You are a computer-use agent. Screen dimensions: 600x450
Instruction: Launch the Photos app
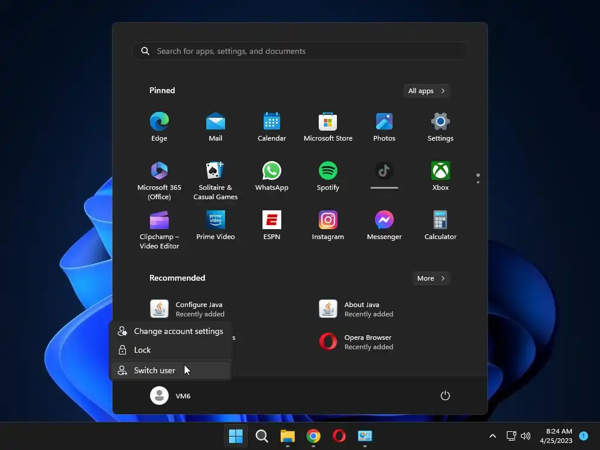(x=384, y=127)
